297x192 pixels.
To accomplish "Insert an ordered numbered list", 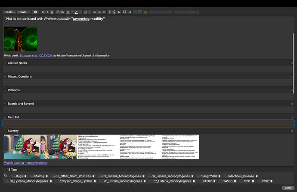I will point(99,12).
